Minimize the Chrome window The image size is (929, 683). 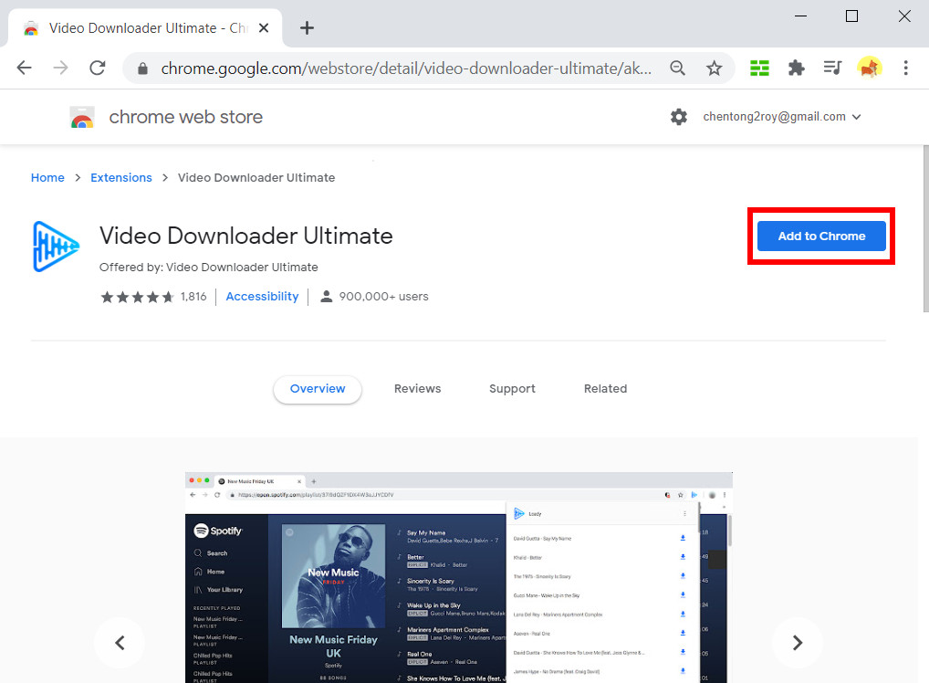tap(800, 16)
